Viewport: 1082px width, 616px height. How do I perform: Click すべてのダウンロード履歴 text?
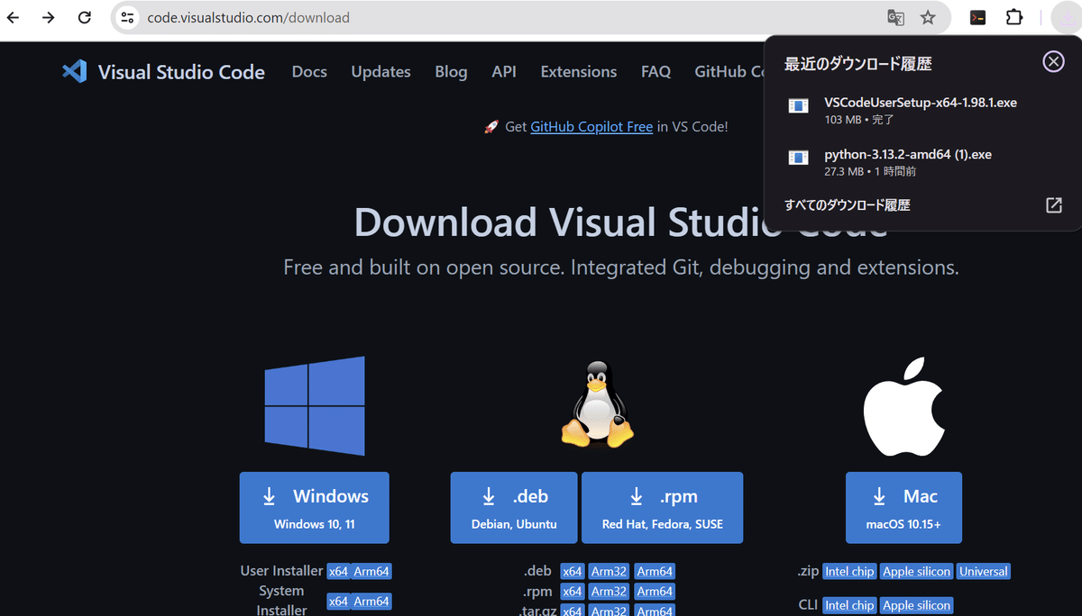click(847, 205)
